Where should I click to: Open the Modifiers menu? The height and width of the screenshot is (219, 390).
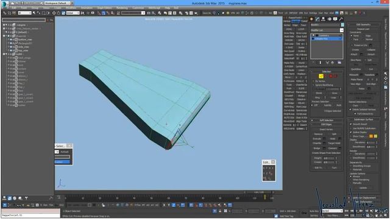(x=71, y=8)
